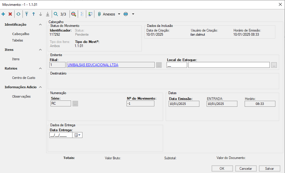285x173 pixels.
Task: Select Centro de Custo in sidebar
Action: coord(23,78)
